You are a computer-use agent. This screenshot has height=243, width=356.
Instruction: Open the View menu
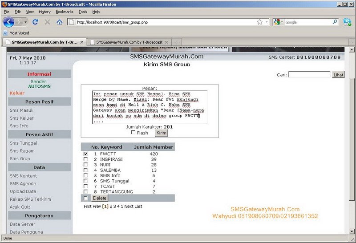(x=30, y=12)
